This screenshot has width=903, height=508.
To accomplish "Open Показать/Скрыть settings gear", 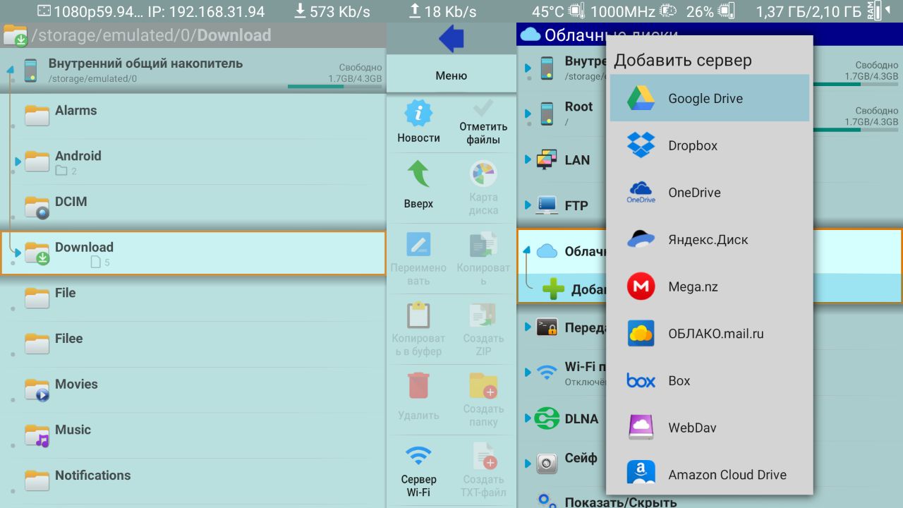I will tap(547, 501).
